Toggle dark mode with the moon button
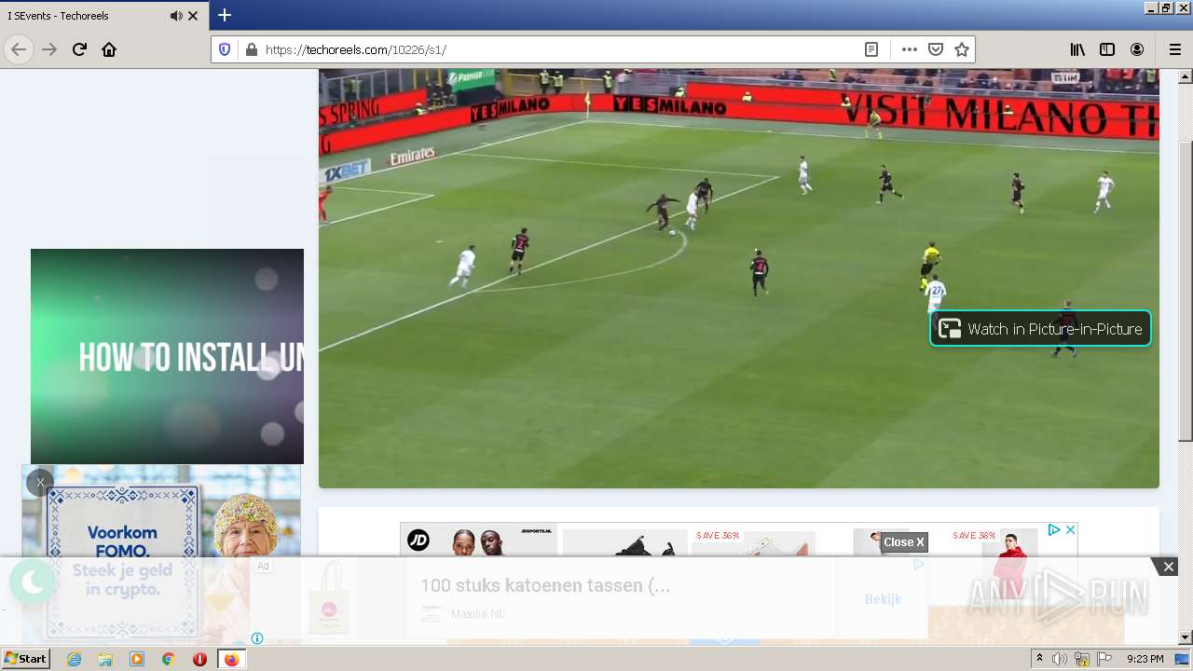The image size is (1193, 671). tap(33, 582)
